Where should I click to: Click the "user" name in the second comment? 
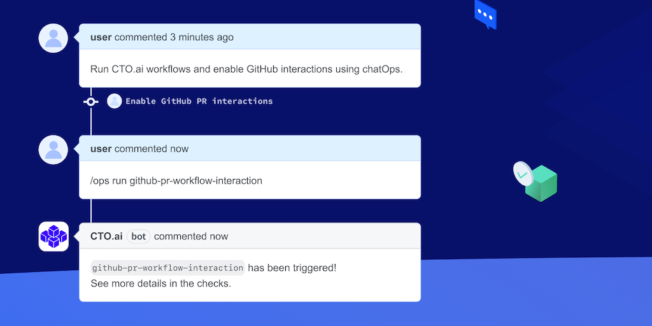click(101, 148)
